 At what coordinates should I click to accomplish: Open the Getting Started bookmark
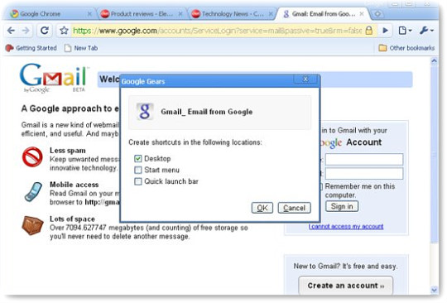click(31, 48)
